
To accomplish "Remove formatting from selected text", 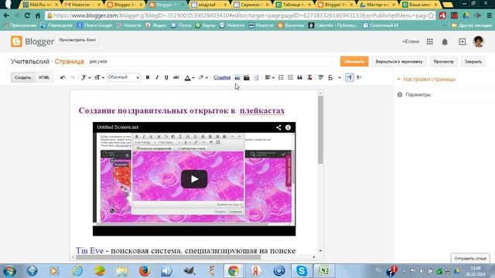I will [309, 77].
